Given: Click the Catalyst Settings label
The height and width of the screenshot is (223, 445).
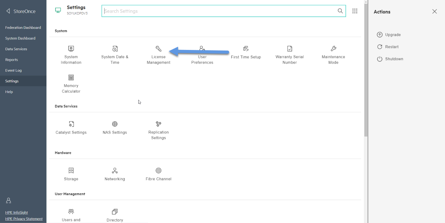Looking at the screenshot, I should pos(71,132).
